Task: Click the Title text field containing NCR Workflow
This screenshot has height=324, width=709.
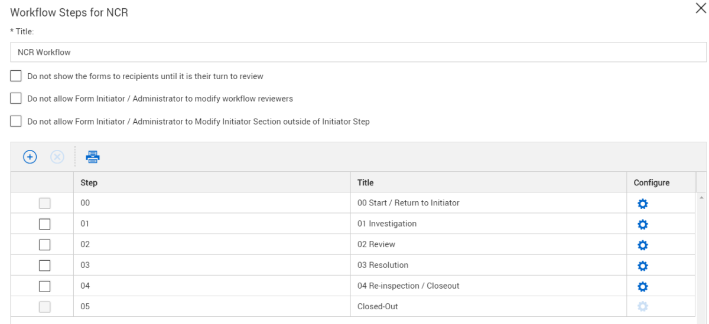Action: click(358, 53)
